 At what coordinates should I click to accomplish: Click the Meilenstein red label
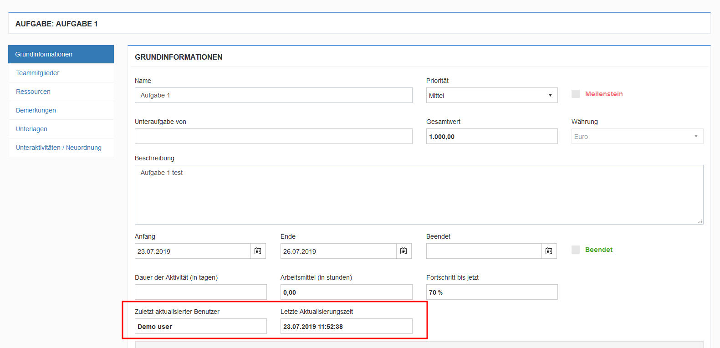(604, 94)
